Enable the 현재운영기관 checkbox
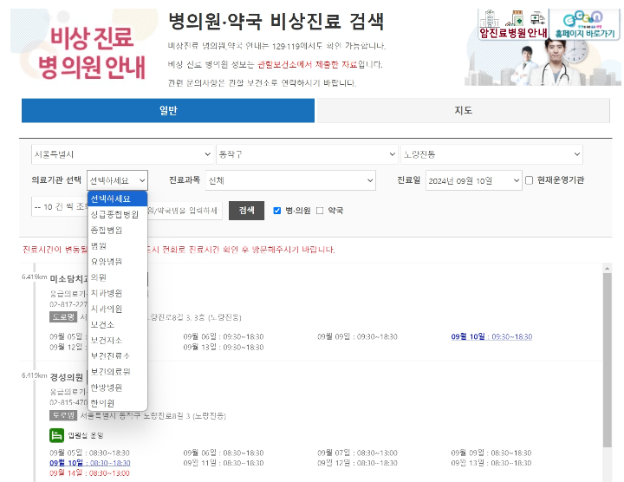Screen dimensions: 624x482 tap(529, 180)
